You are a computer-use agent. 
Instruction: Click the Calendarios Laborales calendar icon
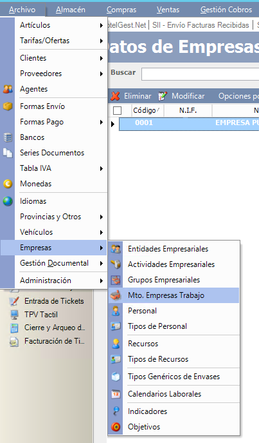point(116,394)
